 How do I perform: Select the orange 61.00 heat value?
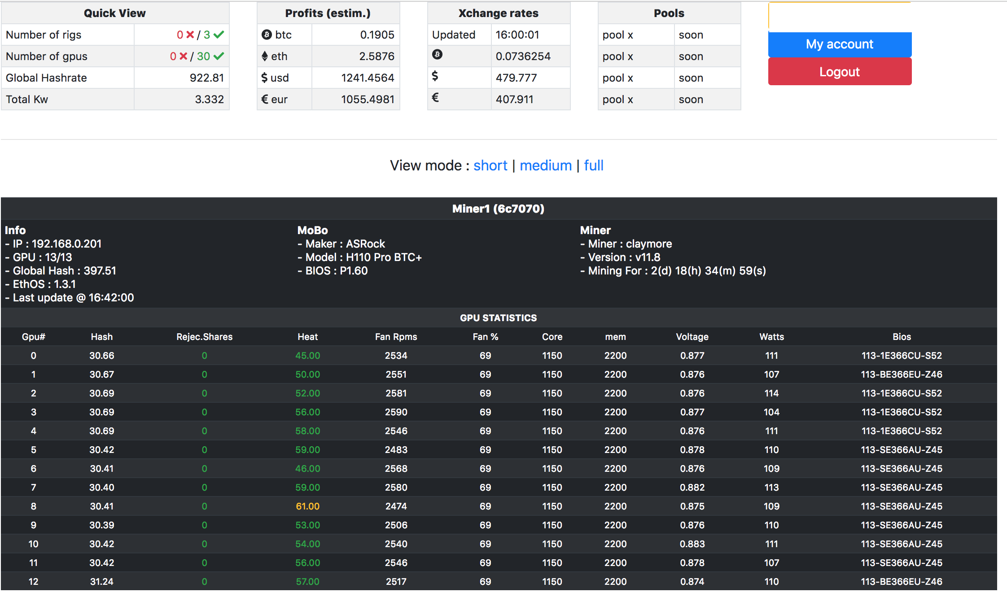307,506
